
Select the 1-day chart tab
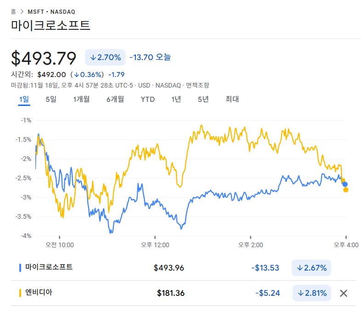[24, 99]
